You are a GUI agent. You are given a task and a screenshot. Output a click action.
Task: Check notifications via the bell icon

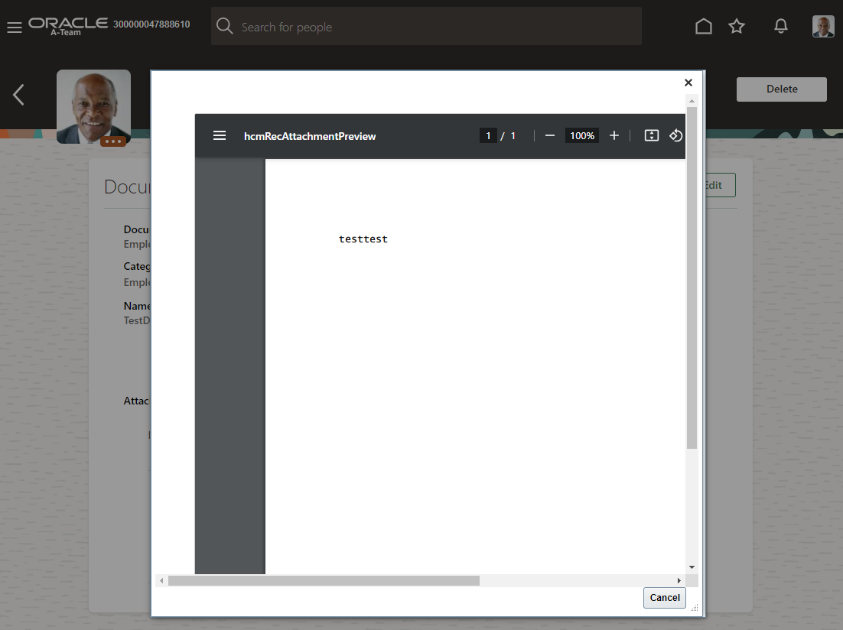781,25
